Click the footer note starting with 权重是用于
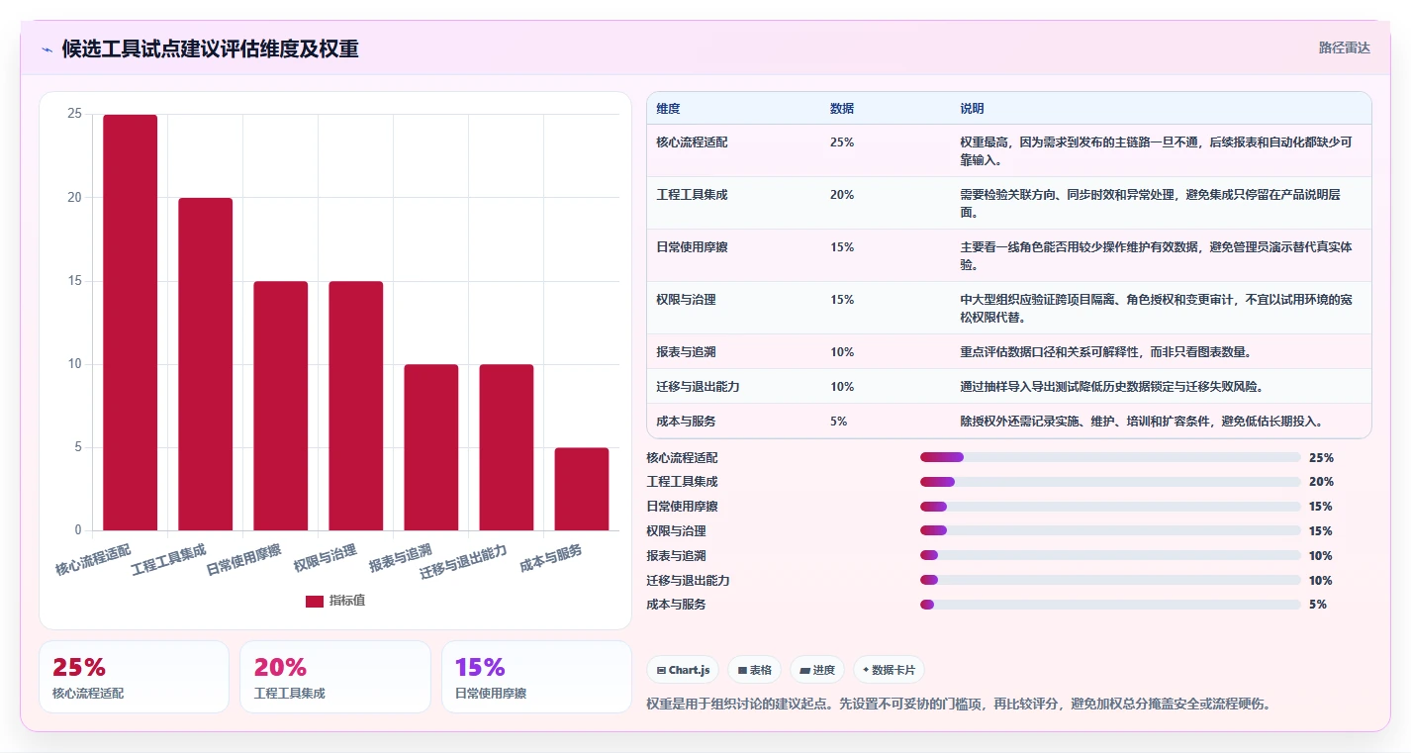The width and height of the screenshot is (1411, 753). coord(958,705)
